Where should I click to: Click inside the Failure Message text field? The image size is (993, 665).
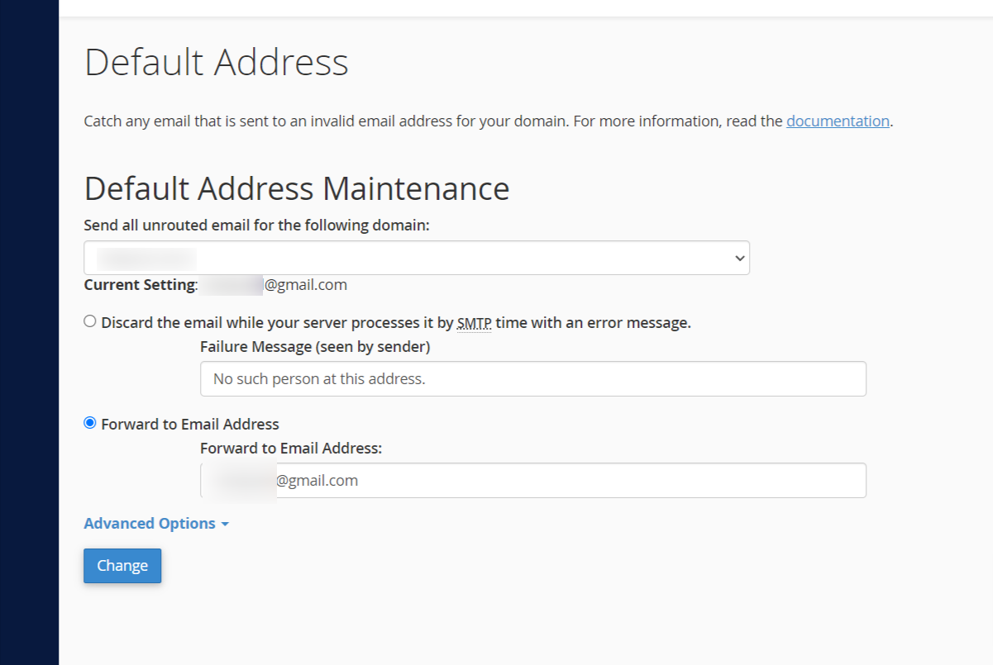532,378
